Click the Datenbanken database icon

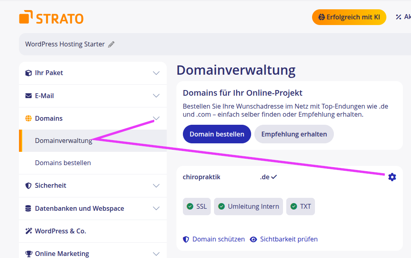point(28,208)
